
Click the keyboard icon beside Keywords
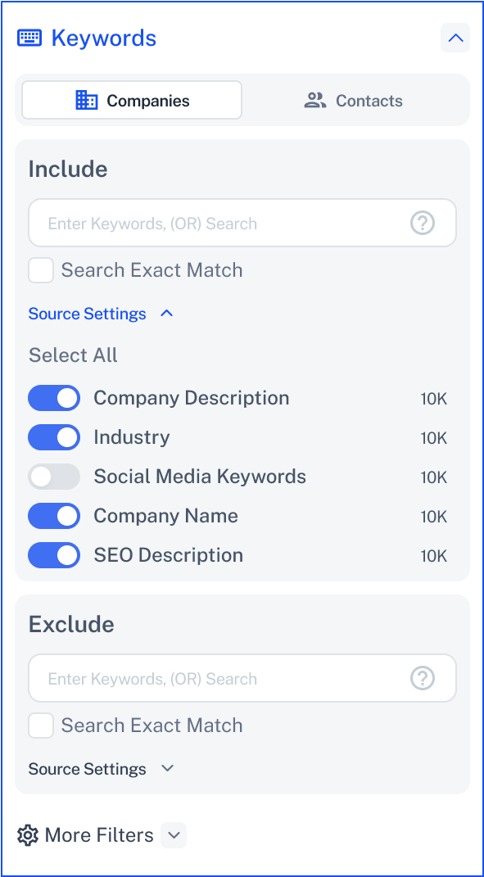click(29, 38)
